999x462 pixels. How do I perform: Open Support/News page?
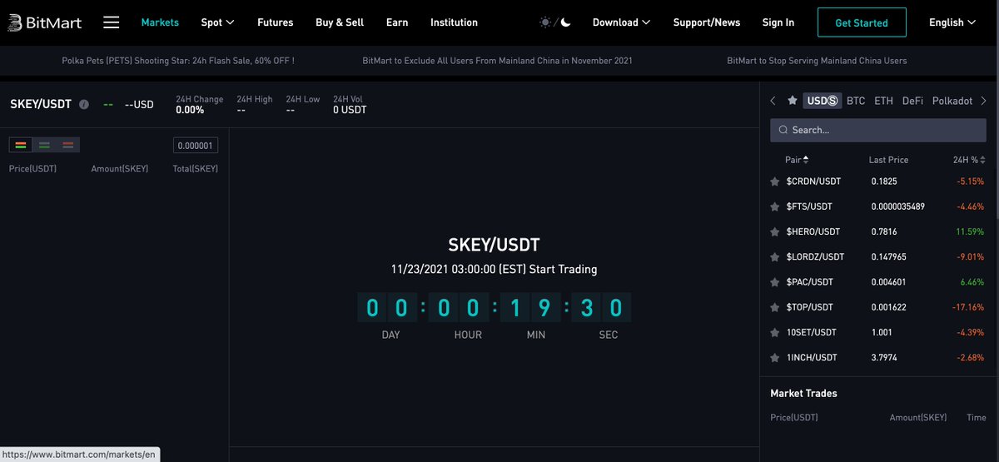(x=707, y=22)
